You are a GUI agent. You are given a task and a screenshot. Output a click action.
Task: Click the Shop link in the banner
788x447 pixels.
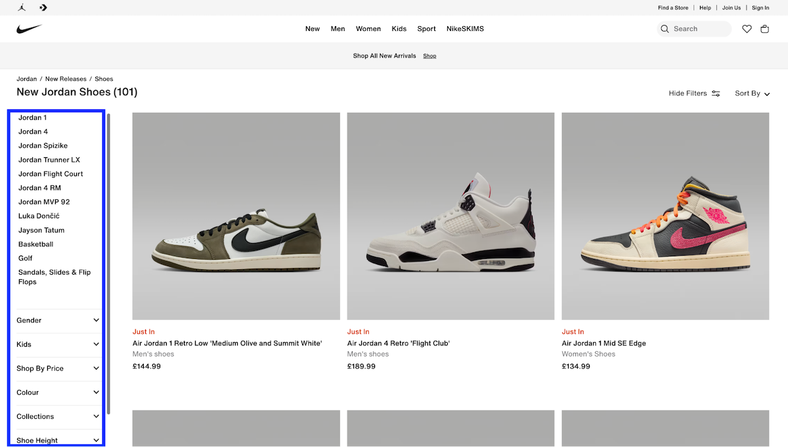pyautogui.click(x=429, y=56)
